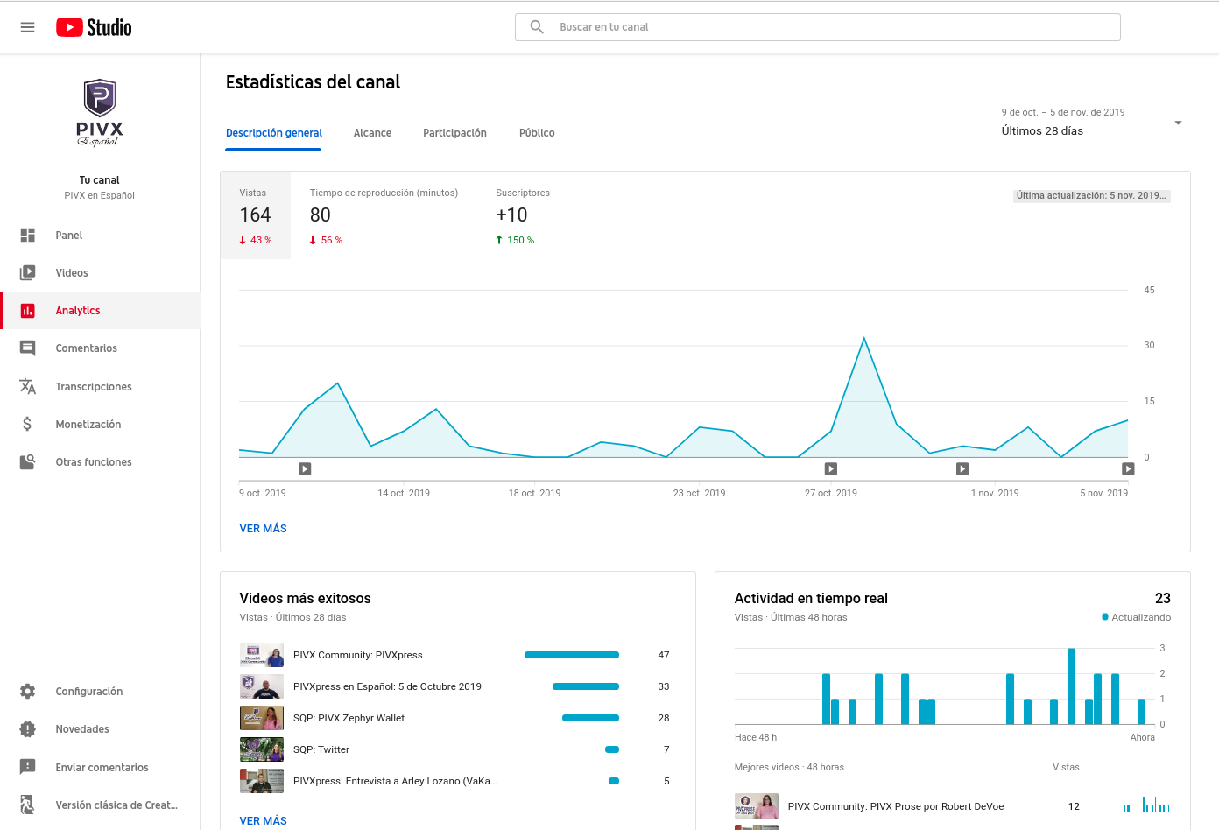1219x830 pixels.
Task: Click the Panel dashboard icon
Action: coord(28,236)
